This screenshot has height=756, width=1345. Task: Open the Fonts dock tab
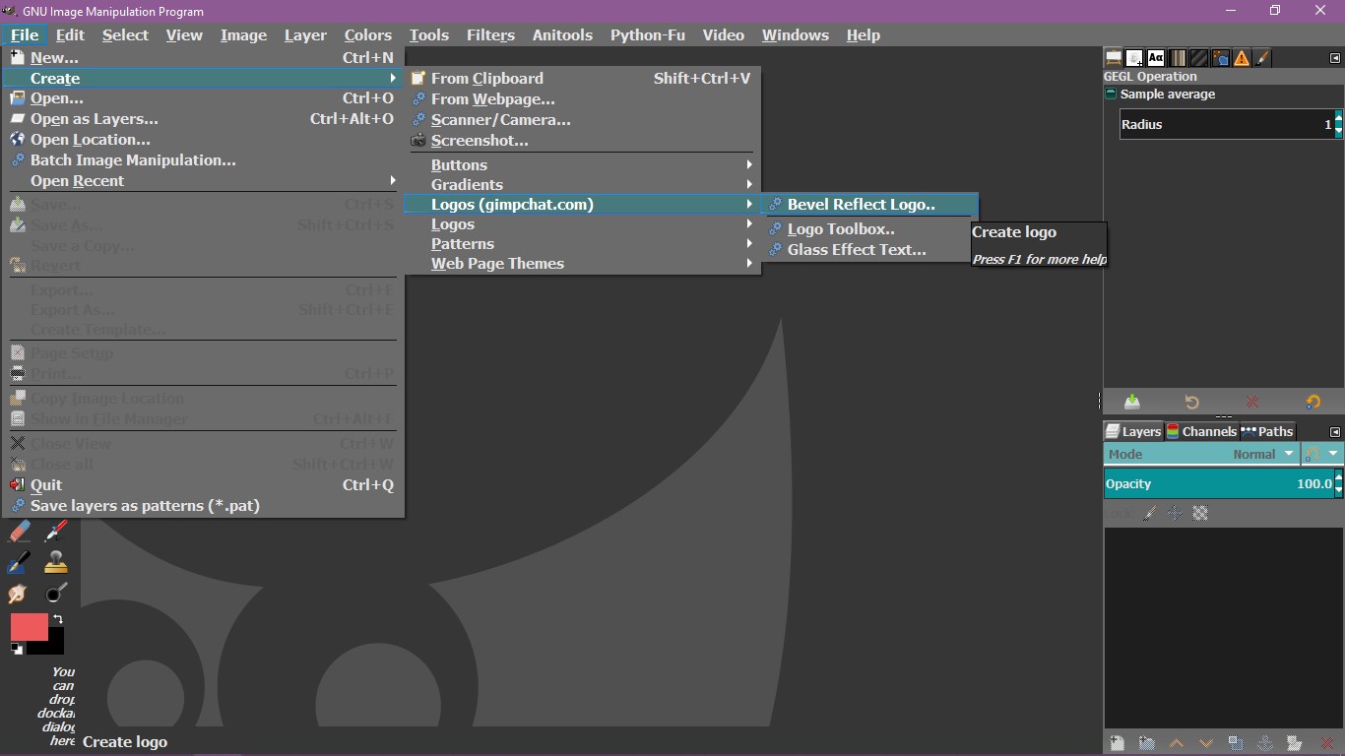point(1156,58)
